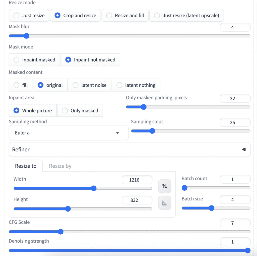Choose Resize and fill mode

pyautogui.click(x=125, y=15)
